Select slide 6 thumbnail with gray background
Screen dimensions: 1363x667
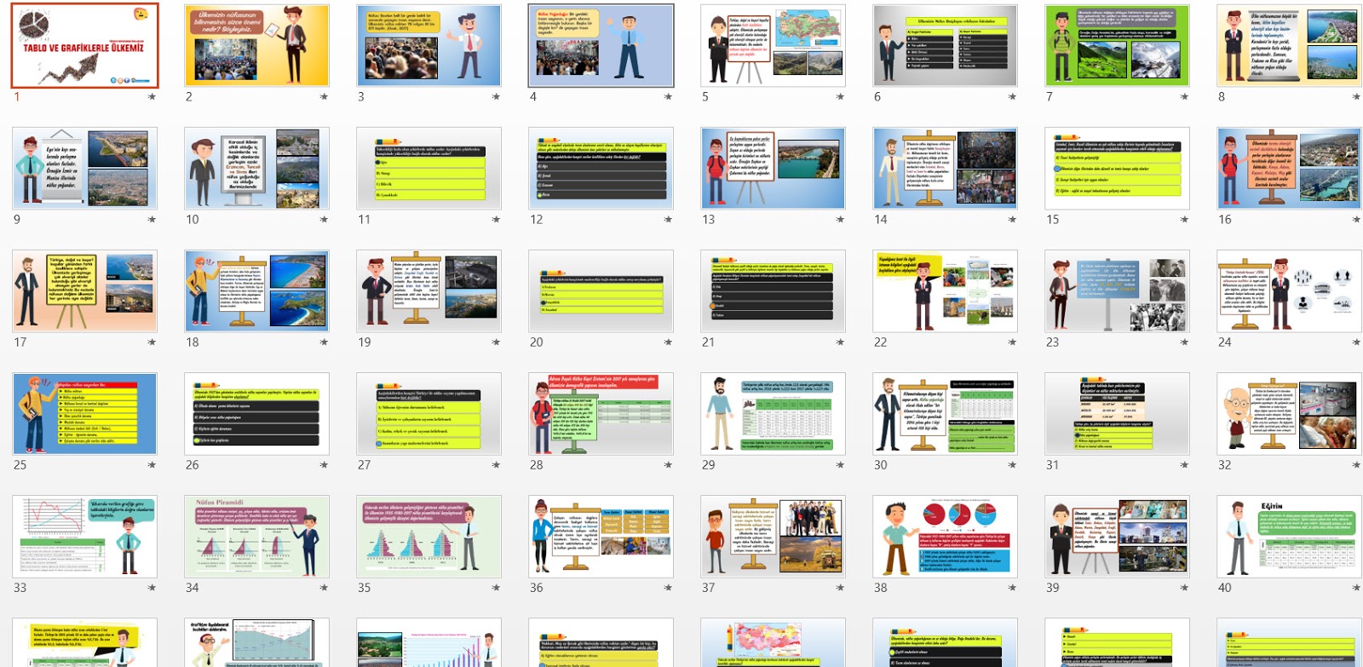946,46
